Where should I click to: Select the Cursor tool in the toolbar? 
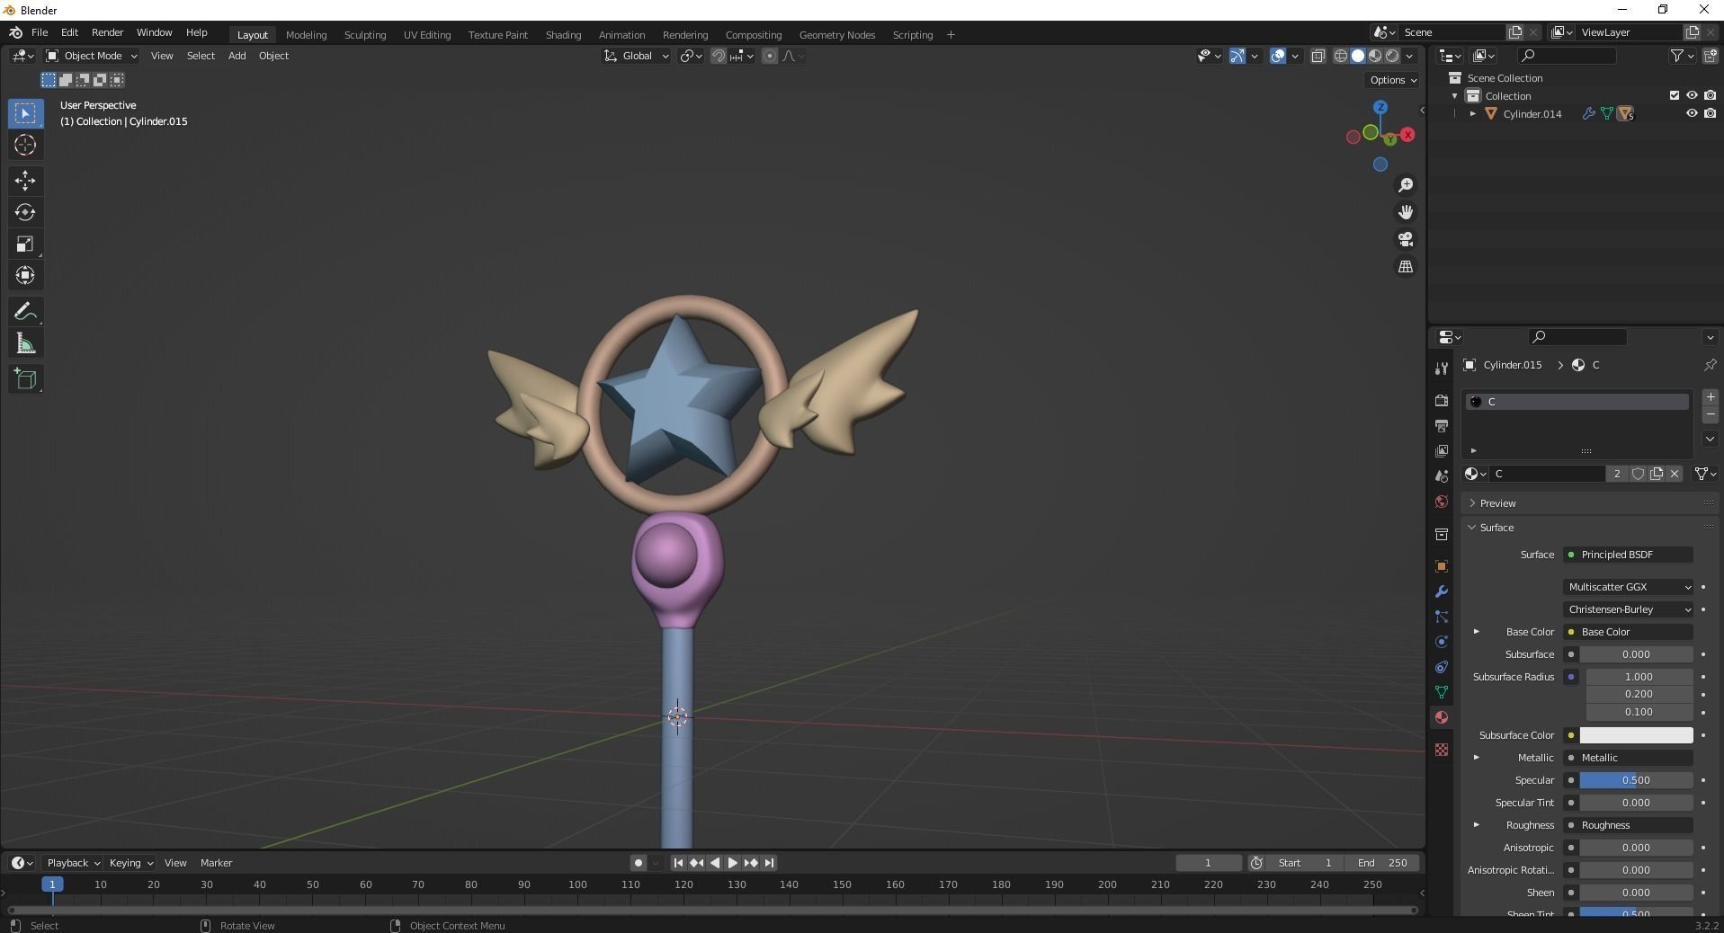pyautogui.click(x=25, y=145)
